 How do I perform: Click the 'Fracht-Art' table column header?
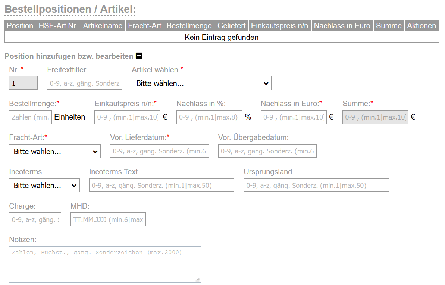pyautogui.click(x=145, y=26)
